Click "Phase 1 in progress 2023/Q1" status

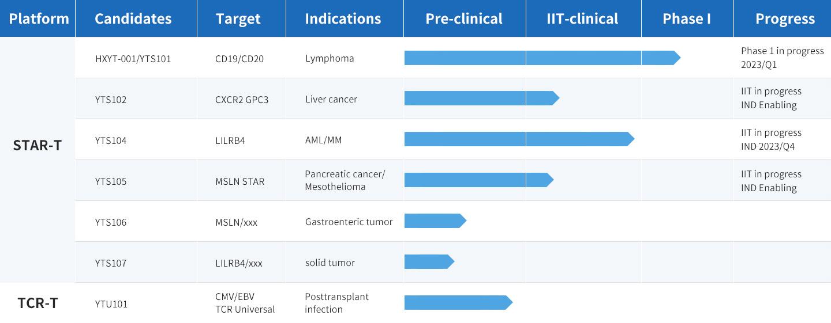[x=782, y=58]
